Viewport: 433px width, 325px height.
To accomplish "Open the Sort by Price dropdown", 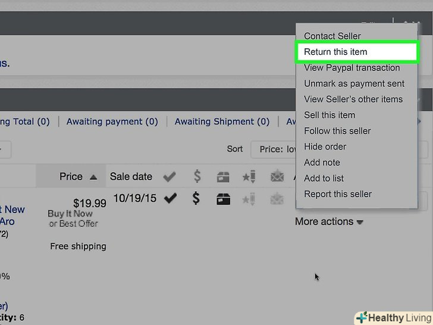I will click(x=275, y=149).
